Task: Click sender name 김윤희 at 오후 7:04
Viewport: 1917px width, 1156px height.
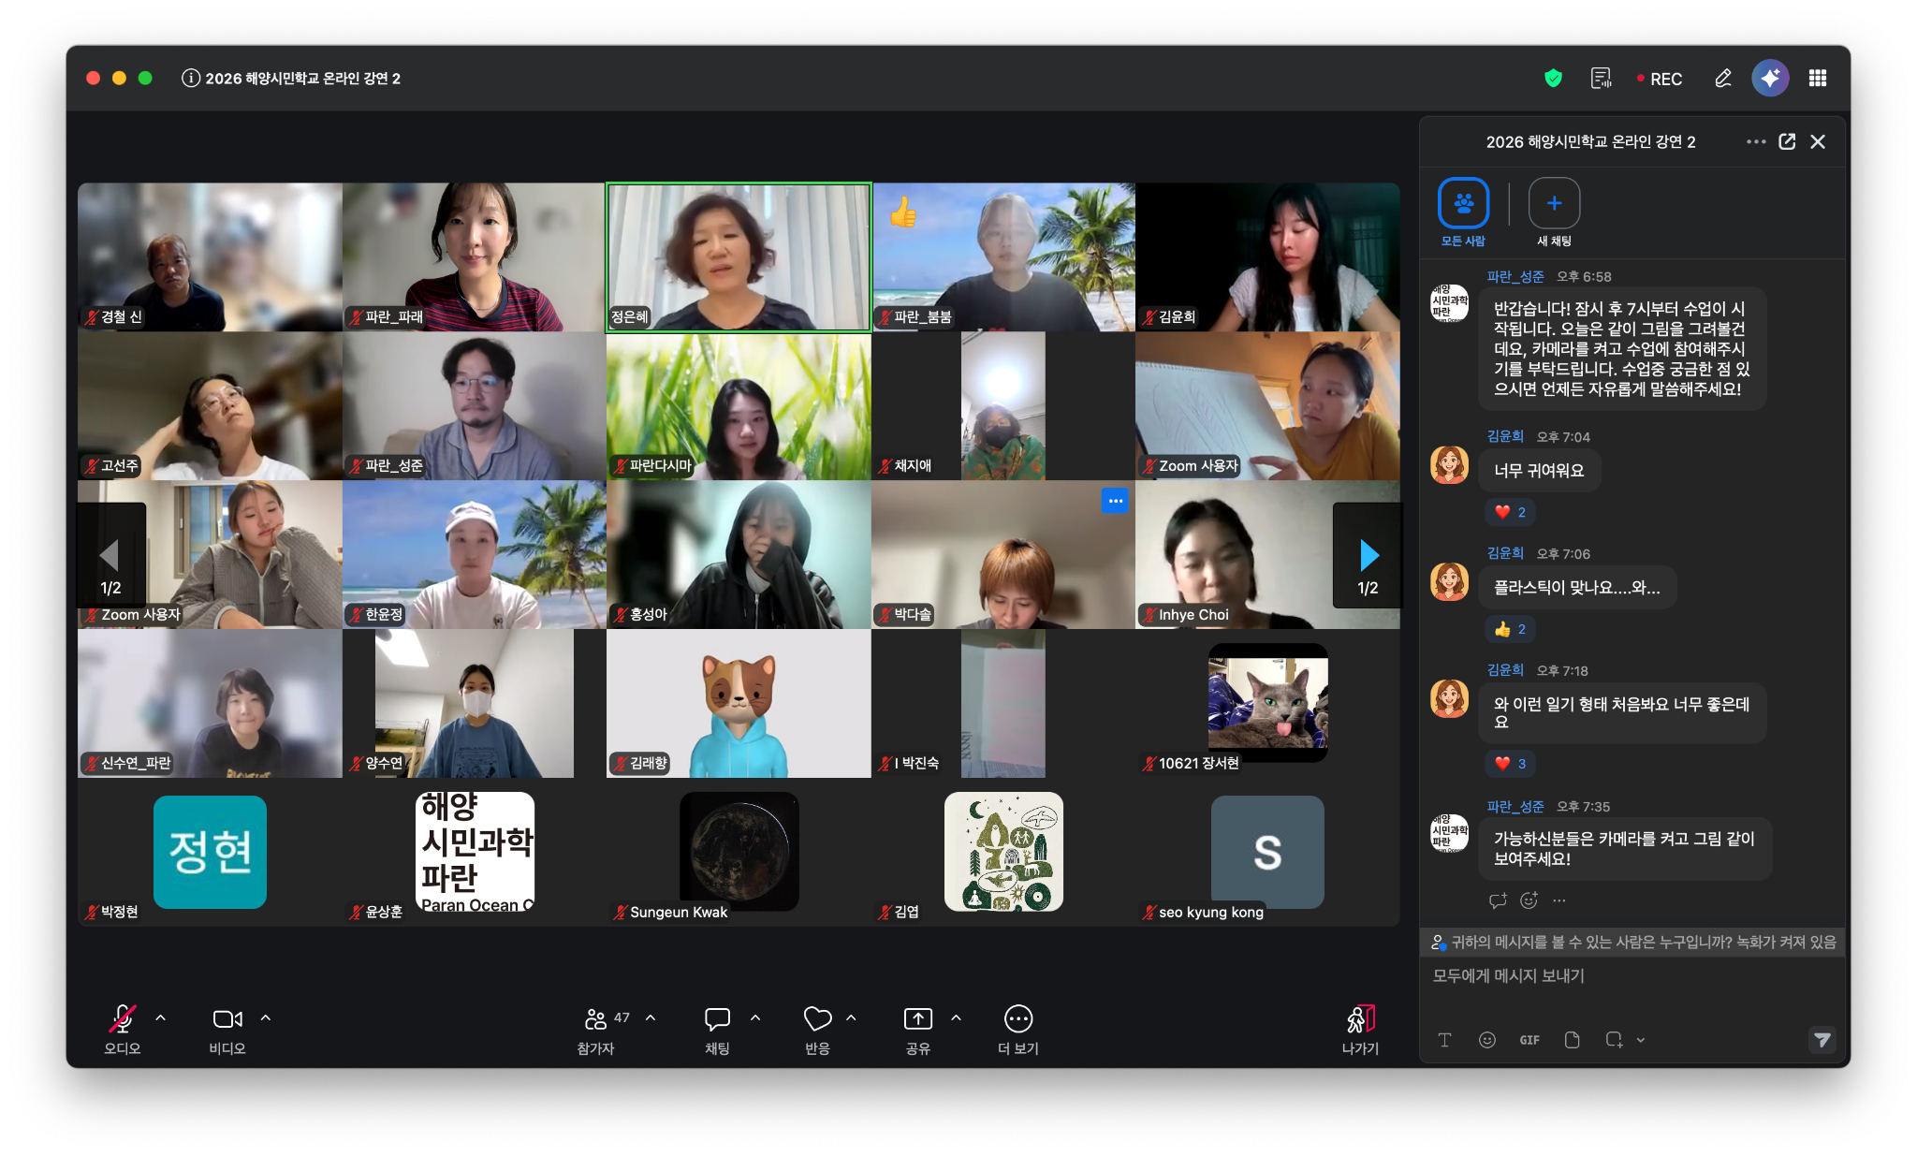Action: [x=1505, y=437]
